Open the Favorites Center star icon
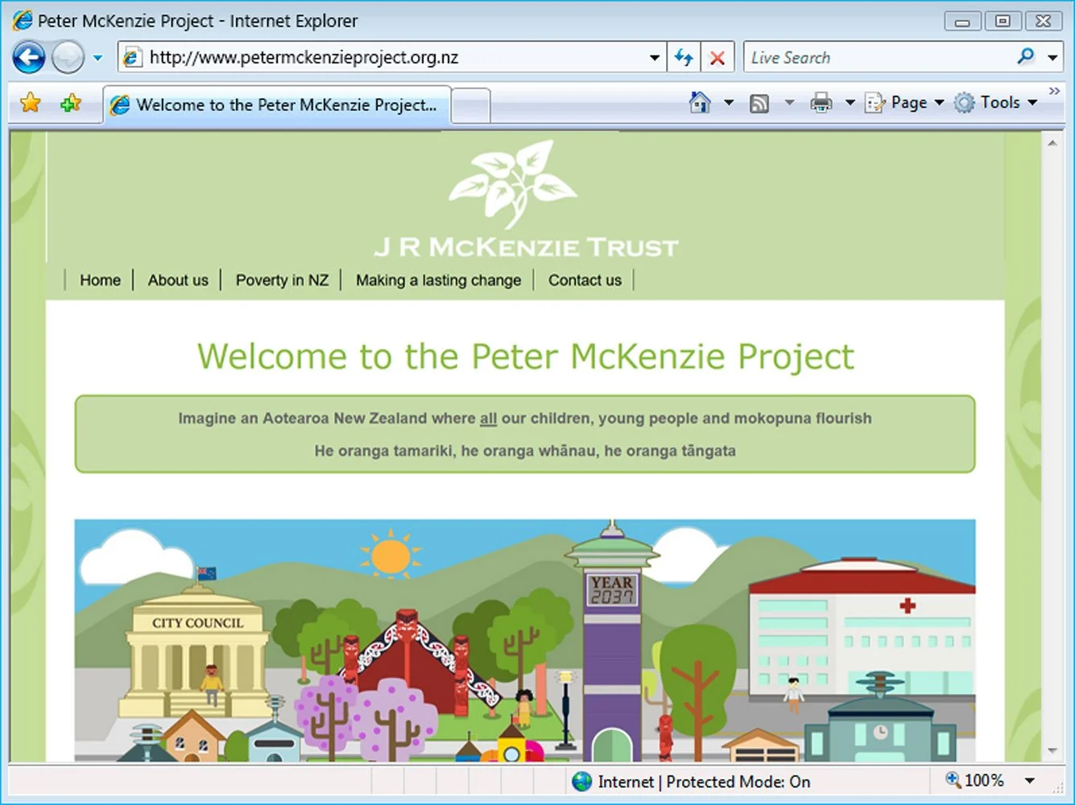The width and height of the screenshot is (1075, 805). pos(31,103)
